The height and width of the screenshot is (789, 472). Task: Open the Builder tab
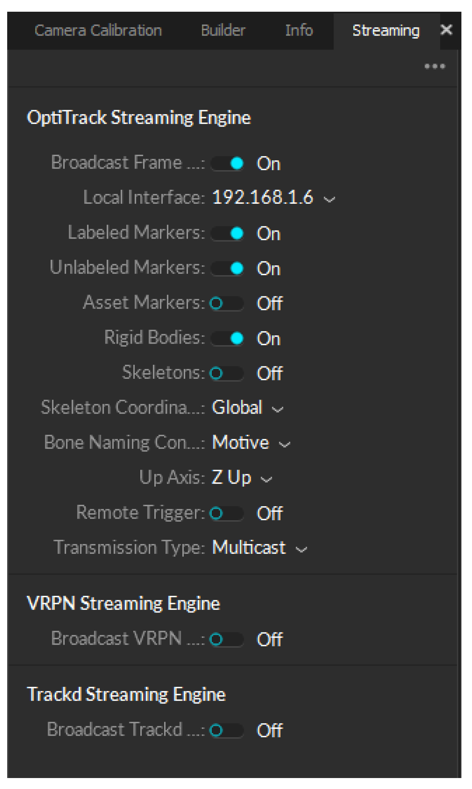[x=223, y=31]
